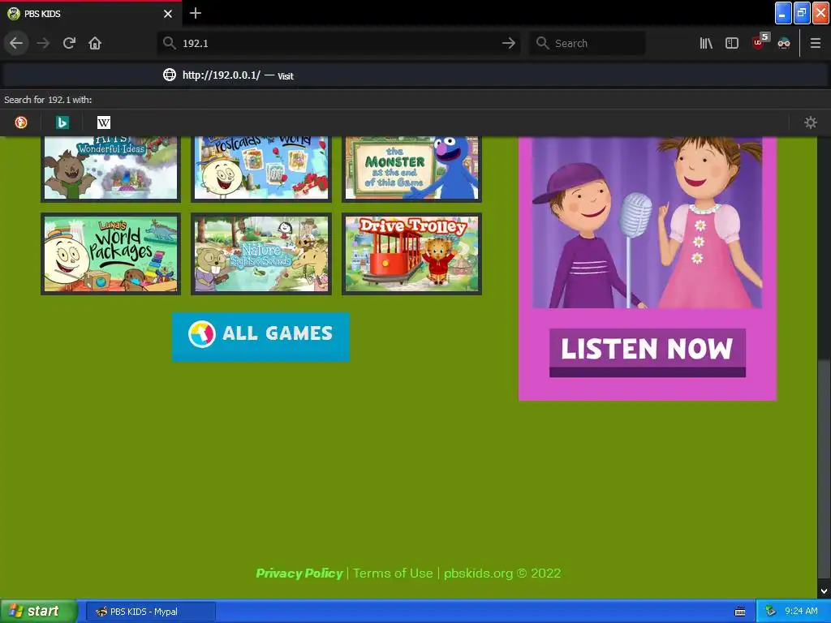Open the hamburger application menu
Image resolution: width=831 pixels, height=623 pixels.
816,43
